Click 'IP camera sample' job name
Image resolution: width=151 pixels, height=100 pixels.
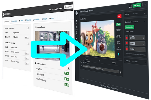point(15,61)
